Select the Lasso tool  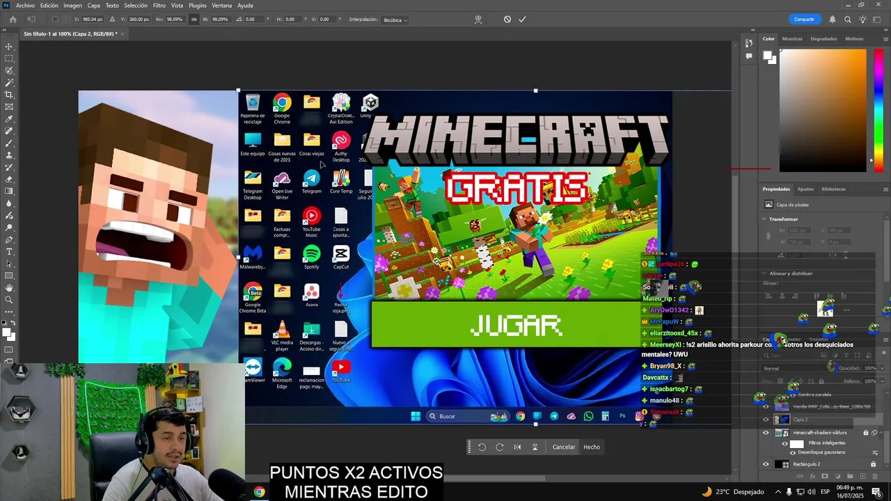coord(9,70)
